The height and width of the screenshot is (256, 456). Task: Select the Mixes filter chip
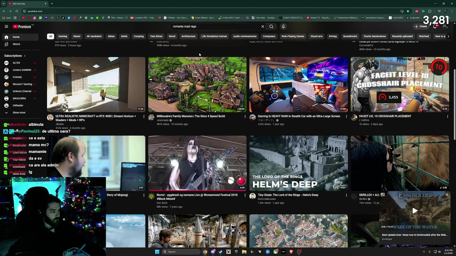[111, 36]
